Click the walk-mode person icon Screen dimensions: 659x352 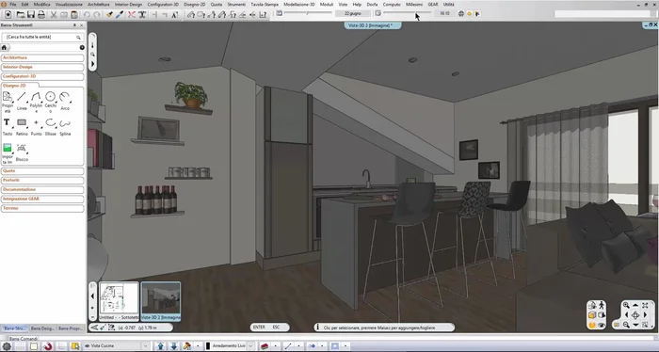602,305
